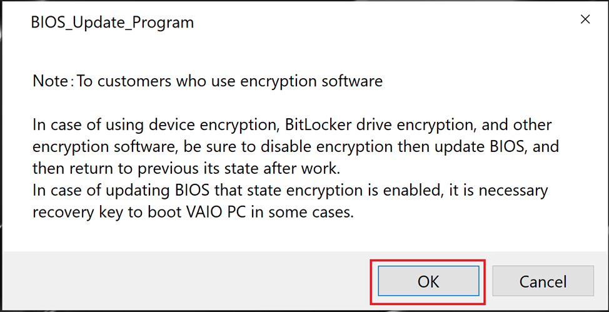Click the Cancel button
This screenshot has width=609, height=312.
pos(543,281)
